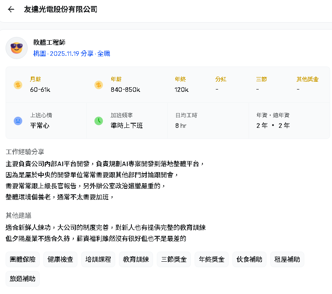Click the 三節 label
The width and height of the screenshot is (332, 294).
(x=261, y=79)
